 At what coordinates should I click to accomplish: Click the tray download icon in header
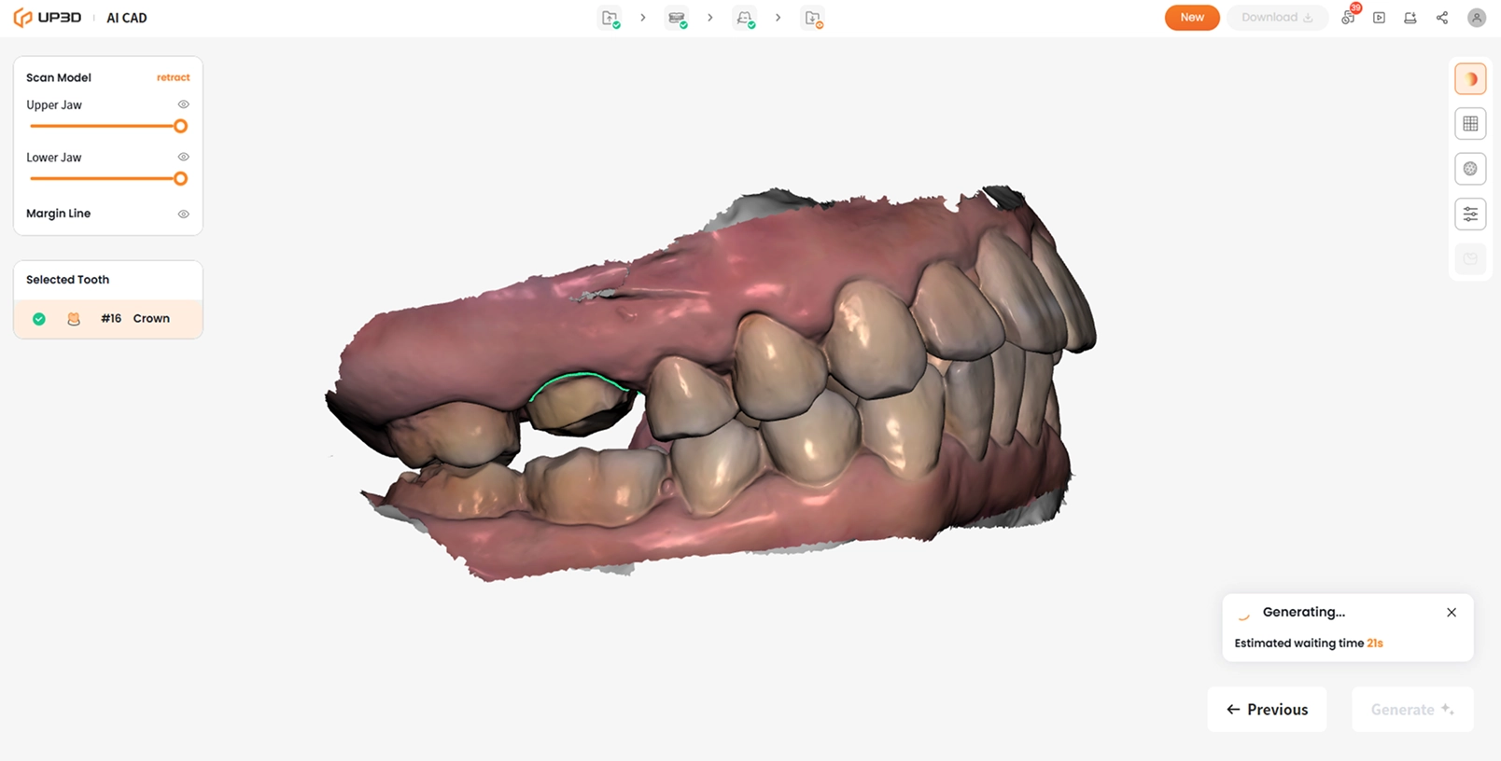(x=1410, y=18)
